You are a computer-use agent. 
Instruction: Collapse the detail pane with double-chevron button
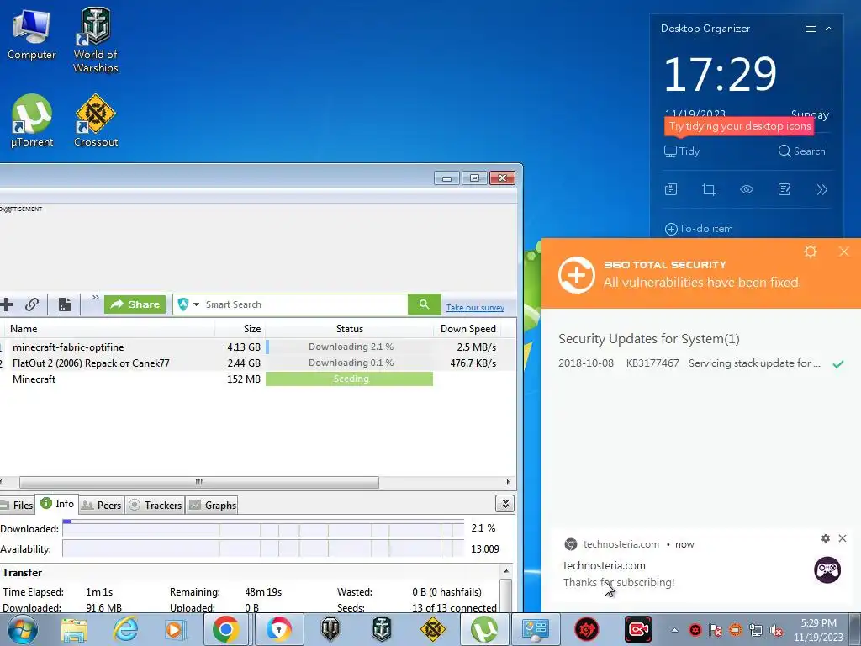pyautogui.click(x=504, y=504)
